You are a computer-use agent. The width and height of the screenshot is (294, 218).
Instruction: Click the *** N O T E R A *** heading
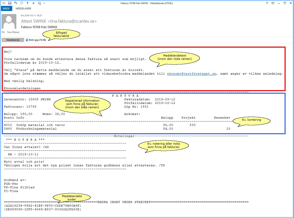coord(25,140)
